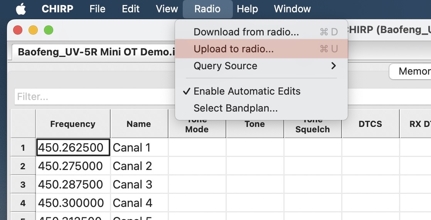
Task: Open the CHIRP application menu
Action: (57, 9)
